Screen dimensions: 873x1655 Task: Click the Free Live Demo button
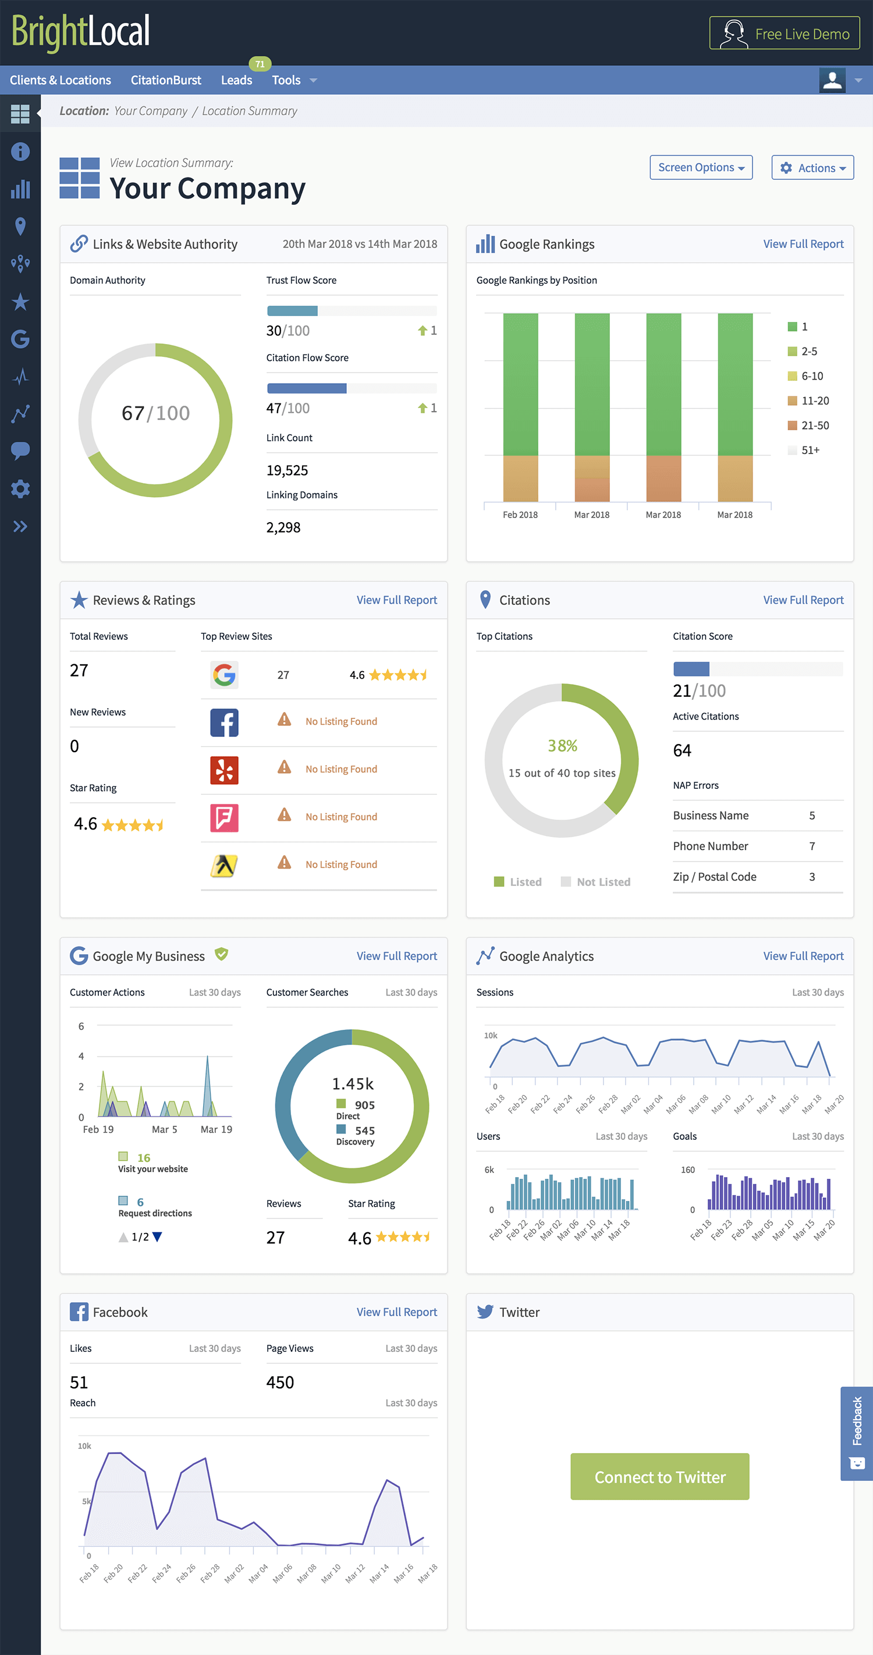point(785,33)
